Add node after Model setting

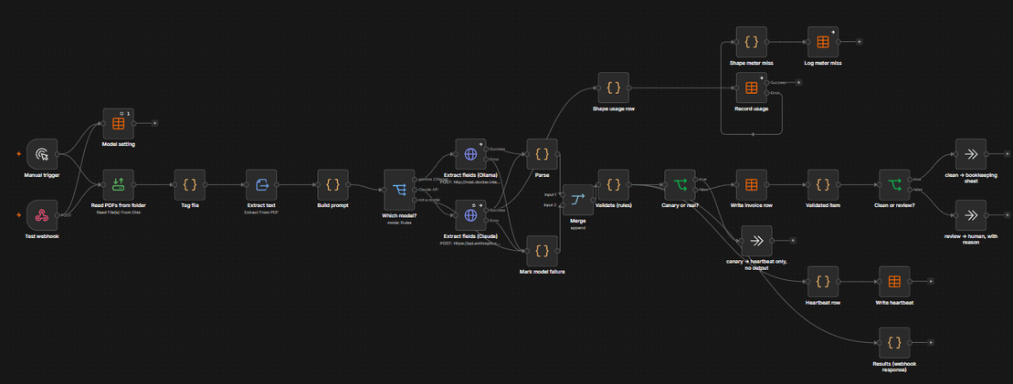(x=154, y=122)
